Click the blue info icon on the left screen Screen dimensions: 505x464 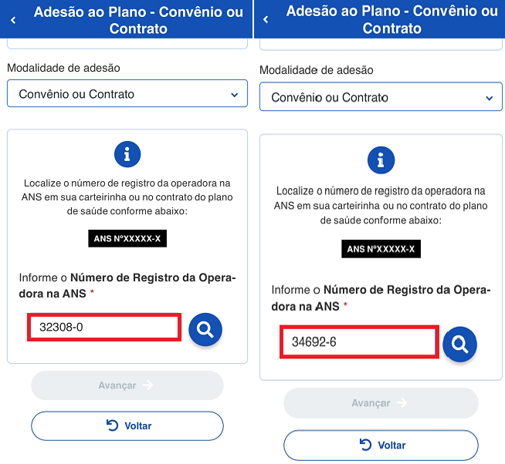click(127, 155)
